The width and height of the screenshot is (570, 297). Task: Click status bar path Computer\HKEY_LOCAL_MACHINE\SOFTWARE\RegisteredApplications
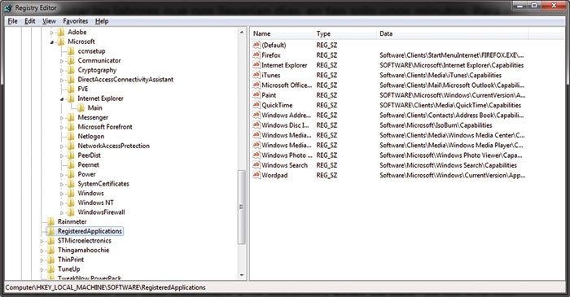(105, 287)
